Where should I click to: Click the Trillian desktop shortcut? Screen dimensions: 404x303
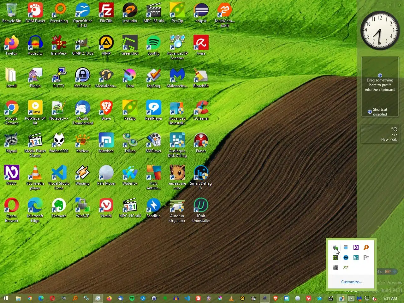coord(130,143)
